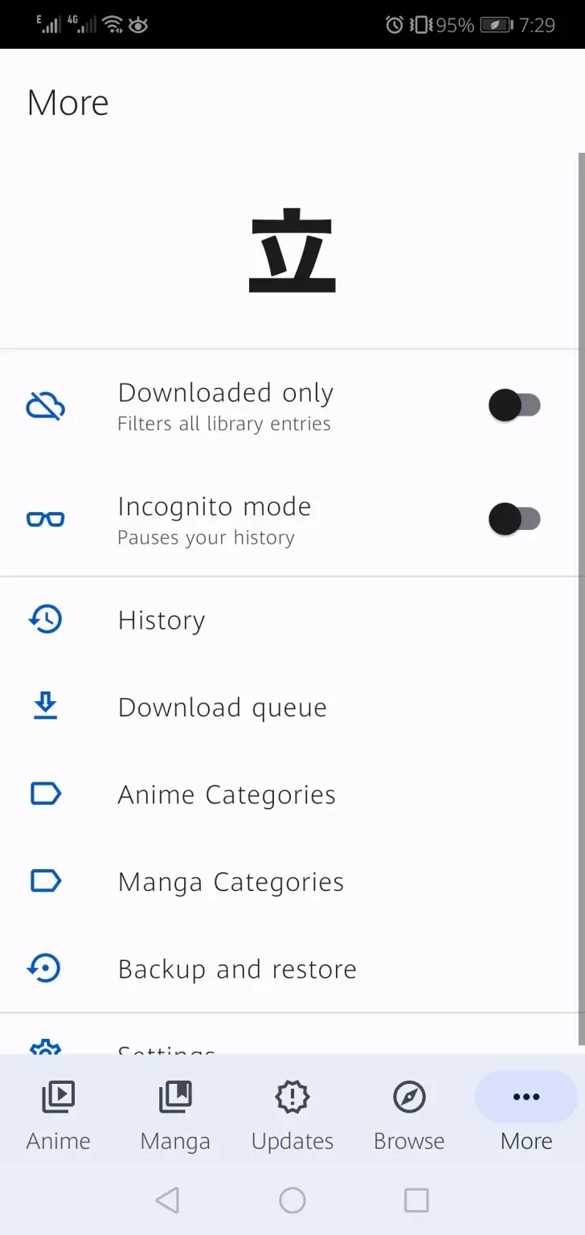The width and height of the screenshot is (585, 1235).
Task: Tap the Settings gear icon
Action: click(x=45, y=1048)
